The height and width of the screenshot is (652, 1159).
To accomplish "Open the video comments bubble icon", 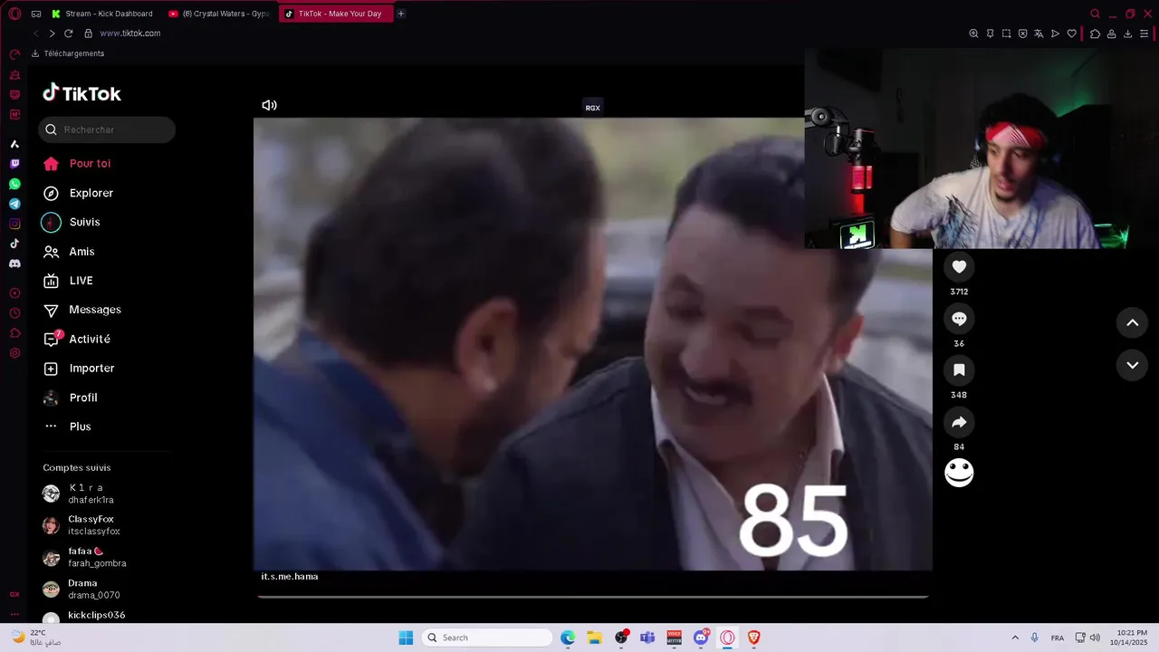I will point(959,319).
